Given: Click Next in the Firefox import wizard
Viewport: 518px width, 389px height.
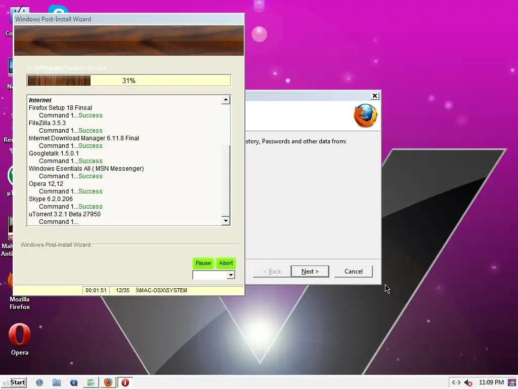Looking at the screenshot, I should pyautogui.click(x=310, y=271).
